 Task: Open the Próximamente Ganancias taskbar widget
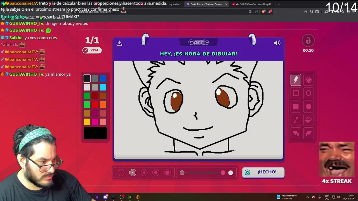pos(286,197)
